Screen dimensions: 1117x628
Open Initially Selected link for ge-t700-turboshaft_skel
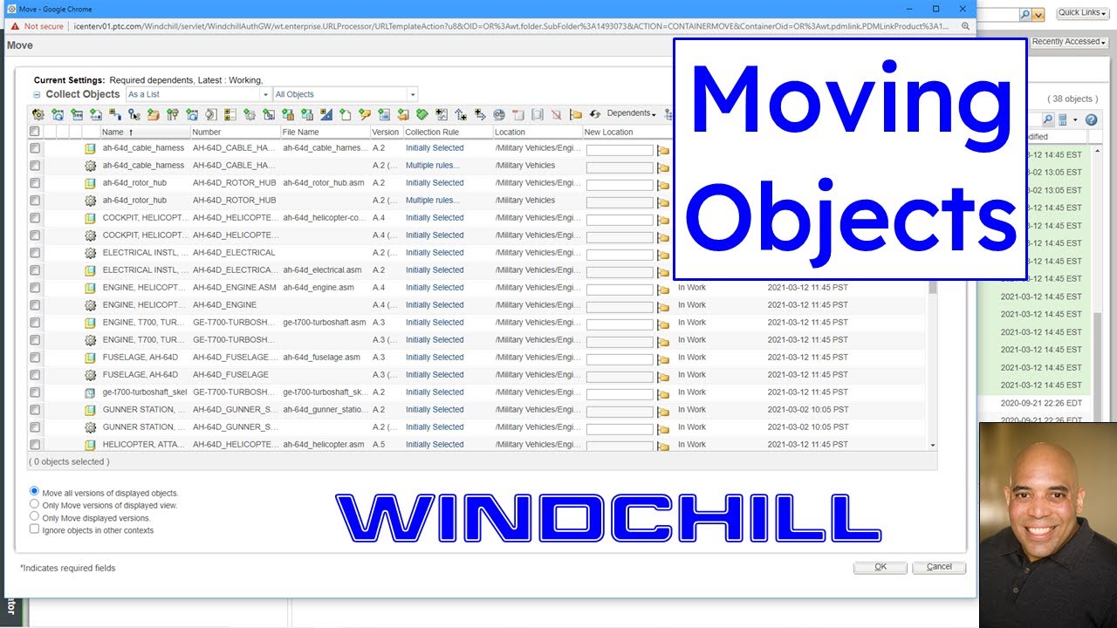click(x=435, y=392)
